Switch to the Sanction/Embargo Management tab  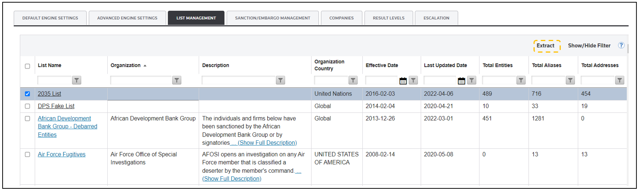[x=273, y=18]
